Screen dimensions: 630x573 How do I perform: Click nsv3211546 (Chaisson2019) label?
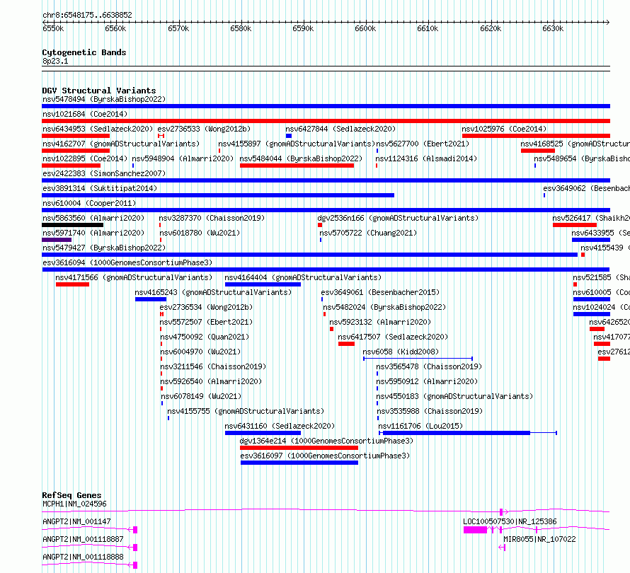click(213, 366)
